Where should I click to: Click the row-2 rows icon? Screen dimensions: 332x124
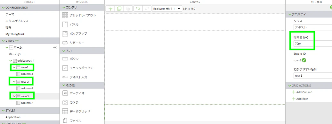click(x=18, y=81)
